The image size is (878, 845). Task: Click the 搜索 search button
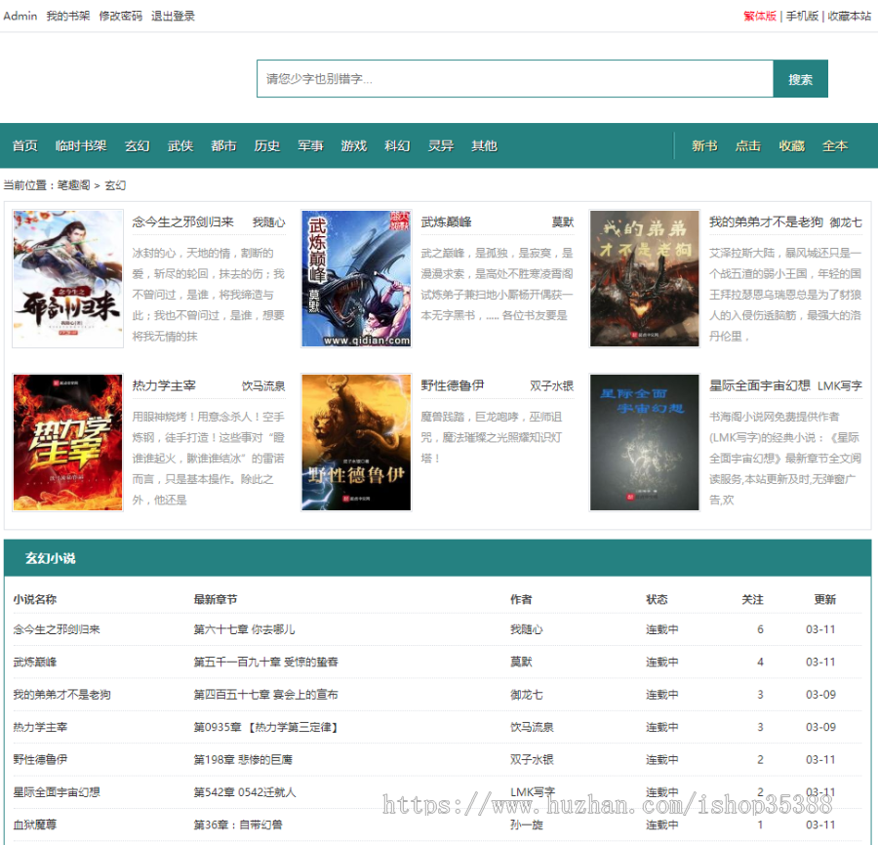800,78
